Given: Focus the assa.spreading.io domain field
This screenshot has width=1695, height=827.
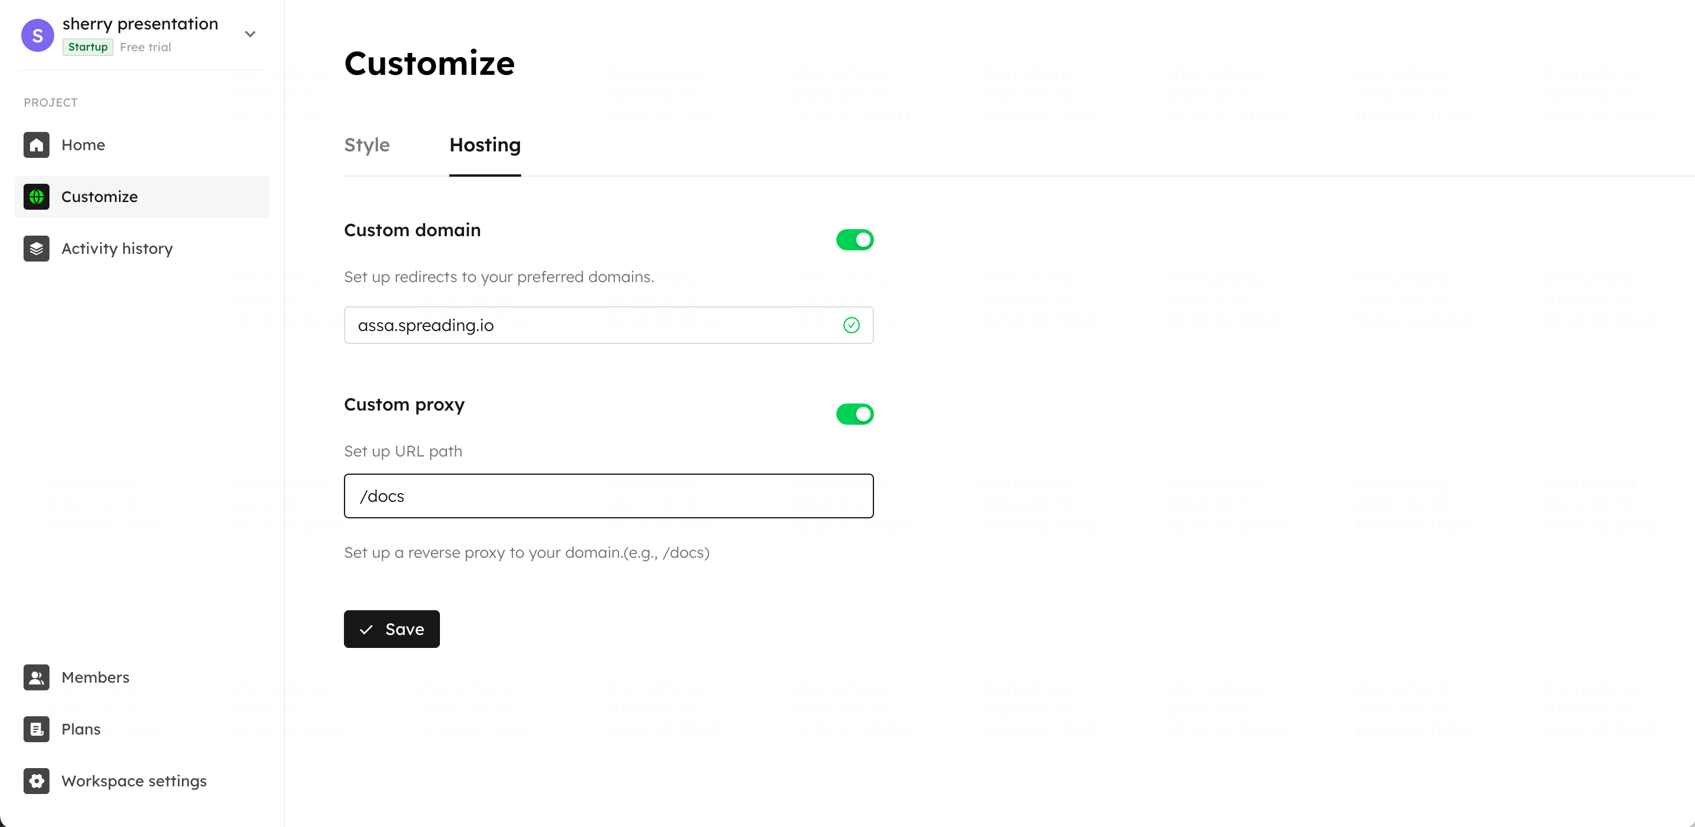Looking at the screenshot, I should (x=608, y=325).
